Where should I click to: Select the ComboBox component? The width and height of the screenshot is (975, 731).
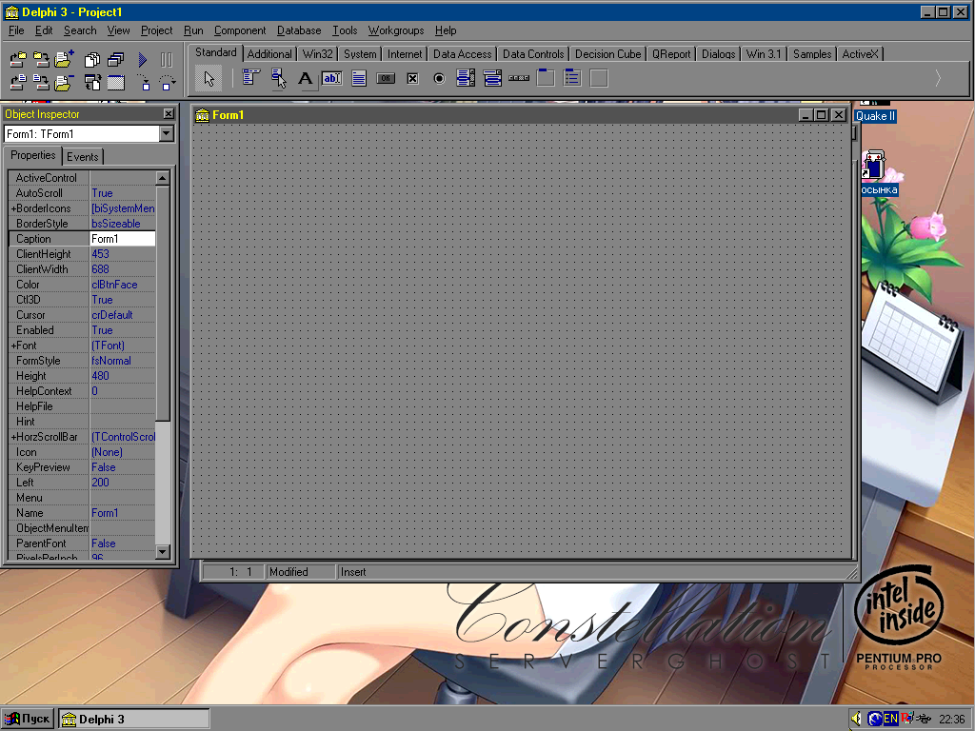coord(492,78)
